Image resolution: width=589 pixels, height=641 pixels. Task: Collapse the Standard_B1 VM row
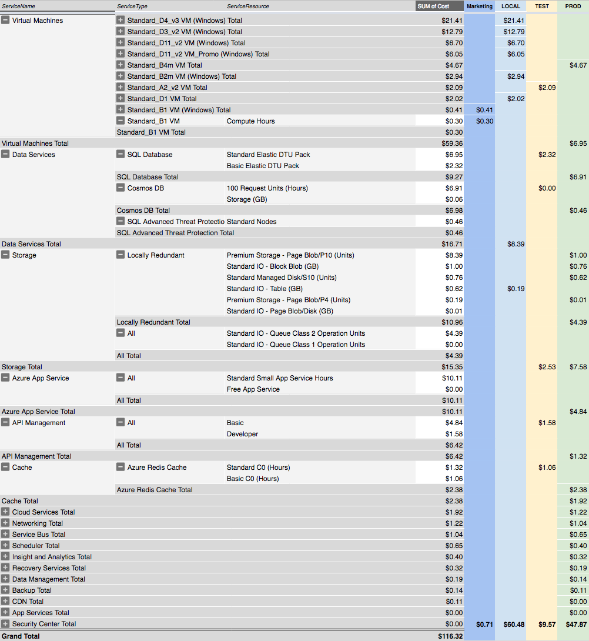(x=120, y=121)
